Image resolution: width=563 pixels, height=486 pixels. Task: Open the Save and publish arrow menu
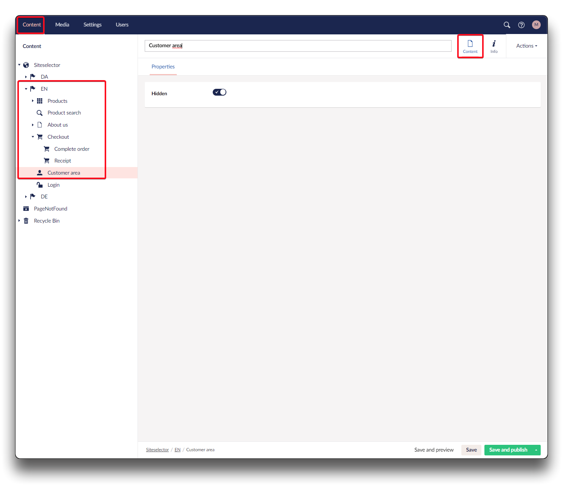click(536, 450)
